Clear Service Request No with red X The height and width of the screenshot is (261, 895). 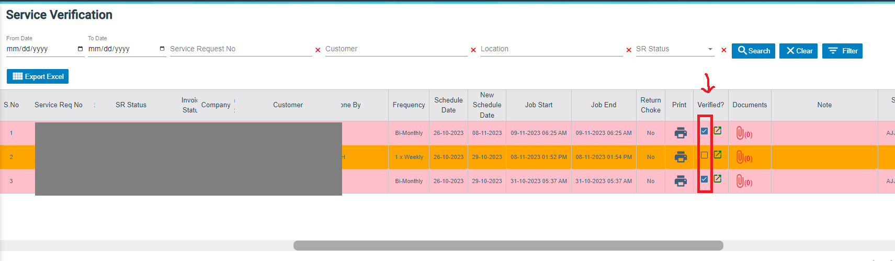[318, 50]
